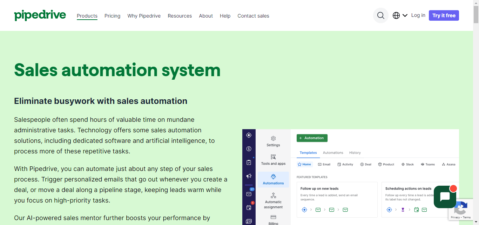
Task: Select Automatic assignment
Action: pos(273,201)
